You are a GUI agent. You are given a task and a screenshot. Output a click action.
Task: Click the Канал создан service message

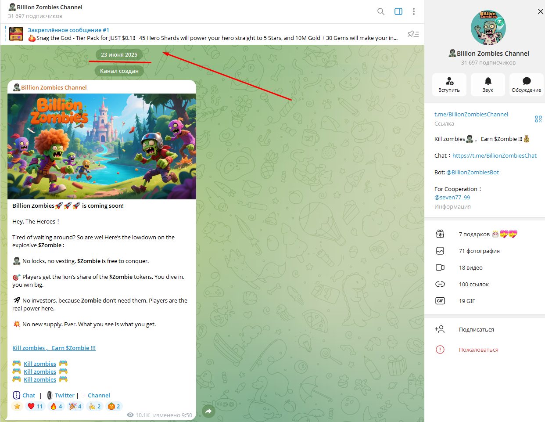tap(119, 71)
